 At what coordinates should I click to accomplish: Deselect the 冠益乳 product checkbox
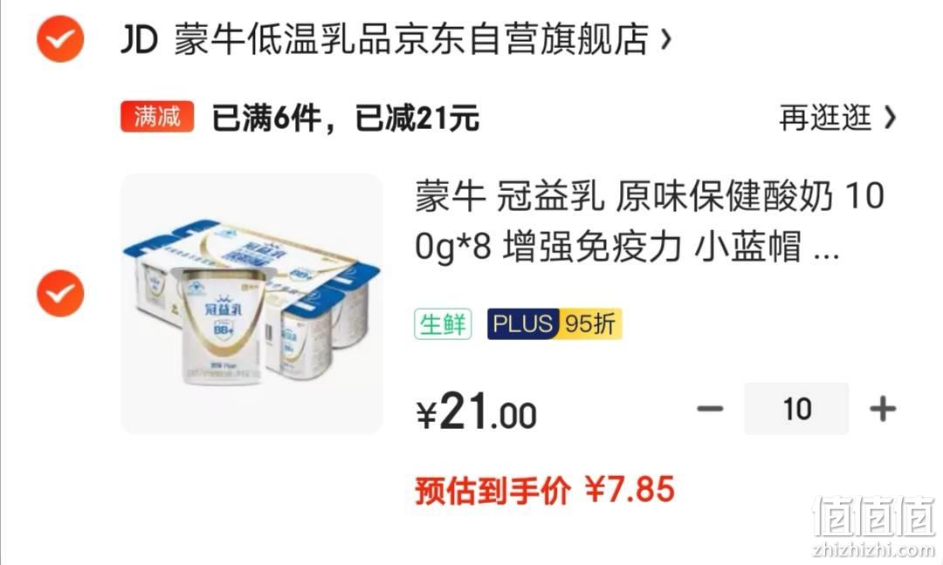coord(60,294)
